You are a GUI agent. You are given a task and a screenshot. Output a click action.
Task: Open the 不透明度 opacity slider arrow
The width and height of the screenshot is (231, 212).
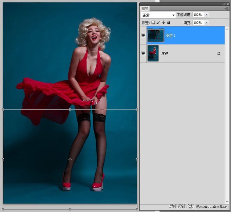(x=206, y=15)
